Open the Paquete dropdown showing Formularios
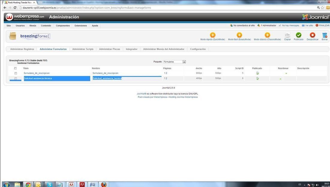The height and width of the screenshot is (187, 330). point(175,62)
